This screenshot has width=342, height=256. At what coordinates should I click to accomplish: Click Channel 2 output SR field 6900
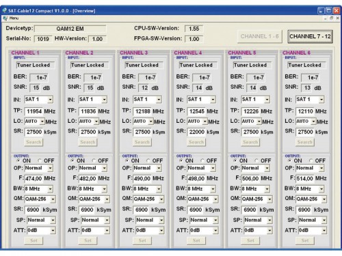point(87,210)
